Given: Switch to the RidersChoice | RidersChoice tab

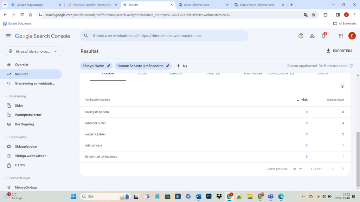Looking at the screenshot, I should pos(259,5).
